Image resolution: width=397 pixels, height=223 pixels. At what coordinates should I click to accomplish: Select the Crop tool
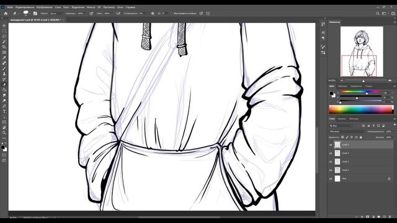pyautogui.click(x=4, y=47)
